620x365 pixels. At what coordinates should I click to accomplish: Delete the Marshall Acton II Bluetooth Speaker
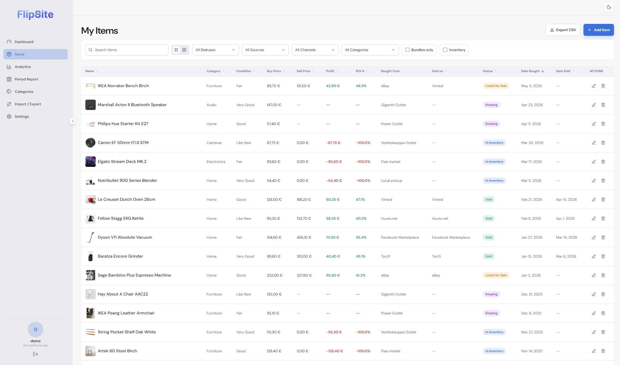coord(603,105)
